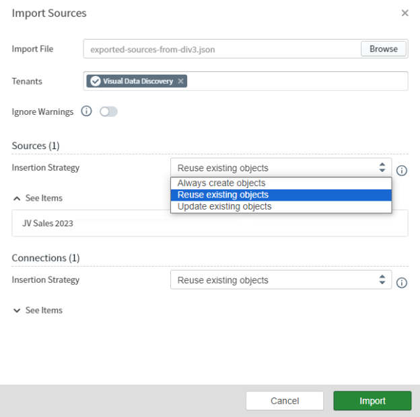The image size is (420, 417).
Task: Click the green Import button
Action: 372,401
